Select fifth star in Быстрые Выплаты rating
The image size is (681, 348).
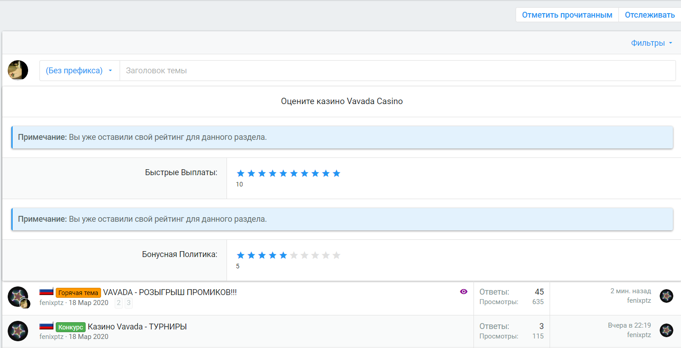coord(283,173)
